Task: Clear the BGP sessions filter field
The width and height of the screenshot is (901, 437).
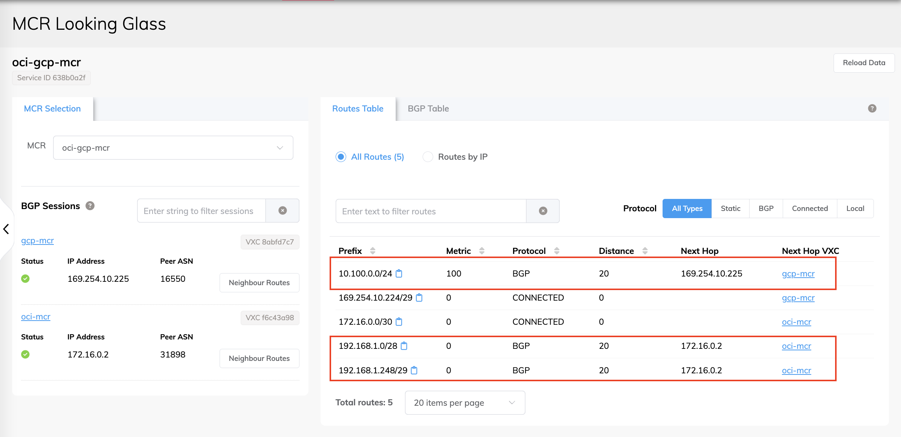Action: 283,211
